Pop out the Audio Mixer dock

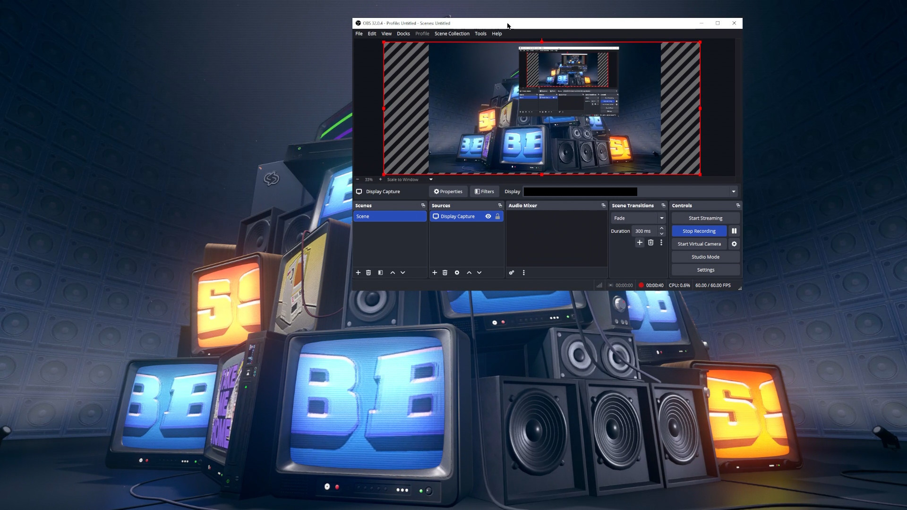pyautogui.click(x=603, y=205)
